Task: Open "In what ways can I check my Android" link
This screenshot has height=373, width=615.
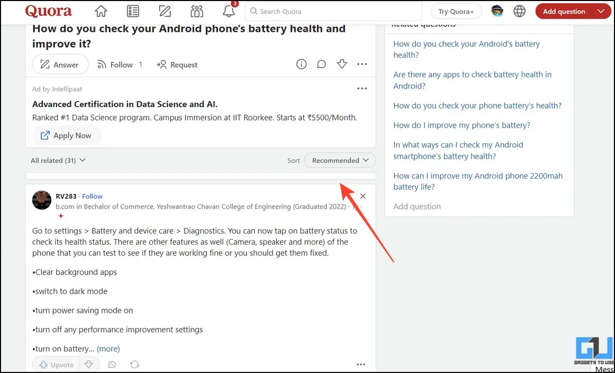Action: click(x=458, y=150)
